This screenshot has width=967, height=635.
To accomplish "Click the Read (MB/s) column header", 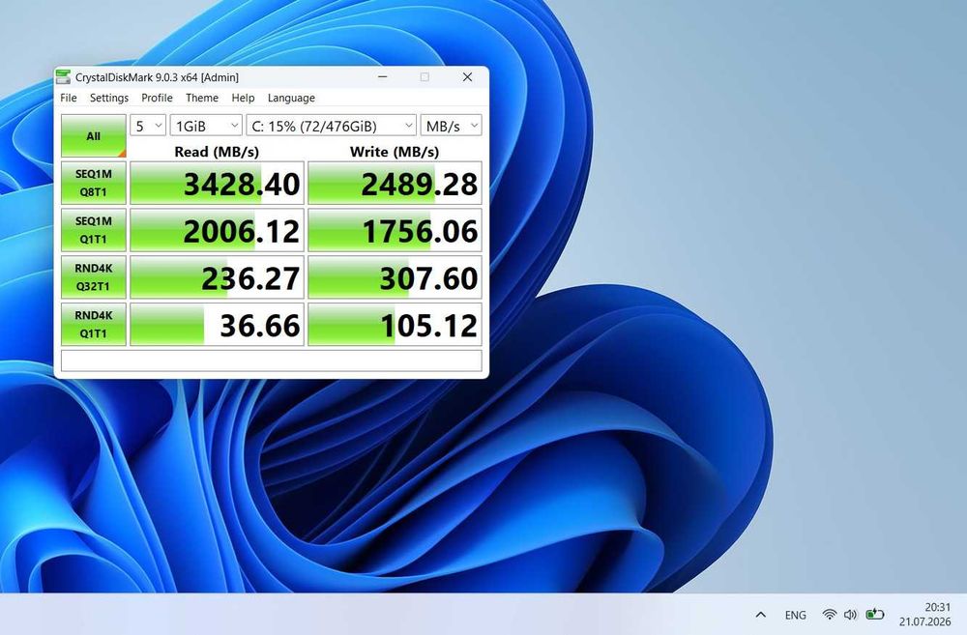I will coord(217,152).
